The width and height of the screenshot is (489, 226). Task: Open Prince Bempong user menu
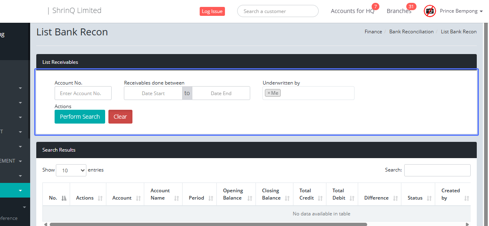coord(461,11)
